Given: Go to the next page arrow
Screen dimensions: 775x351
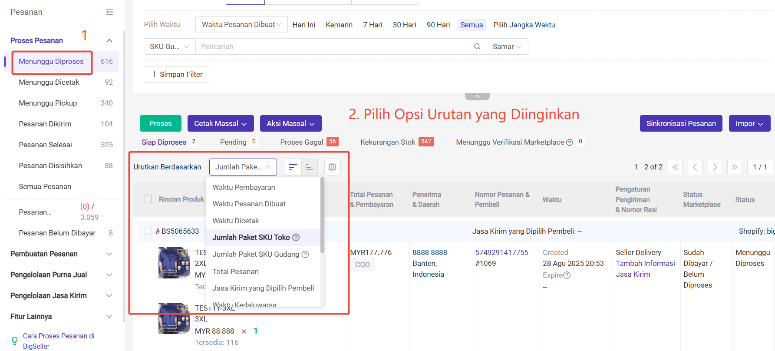Looking at the screenshot, I should 715,167.
